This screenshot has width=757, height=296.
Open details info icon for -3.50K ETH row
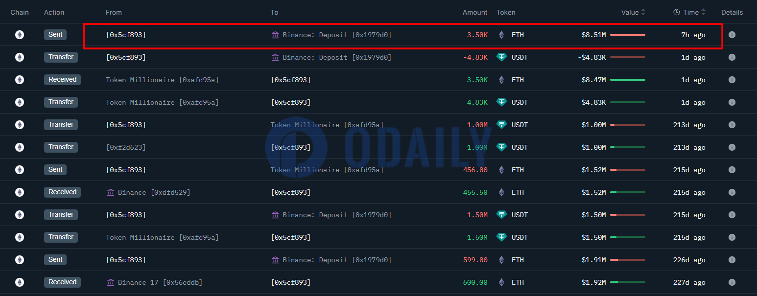[732, 35]
